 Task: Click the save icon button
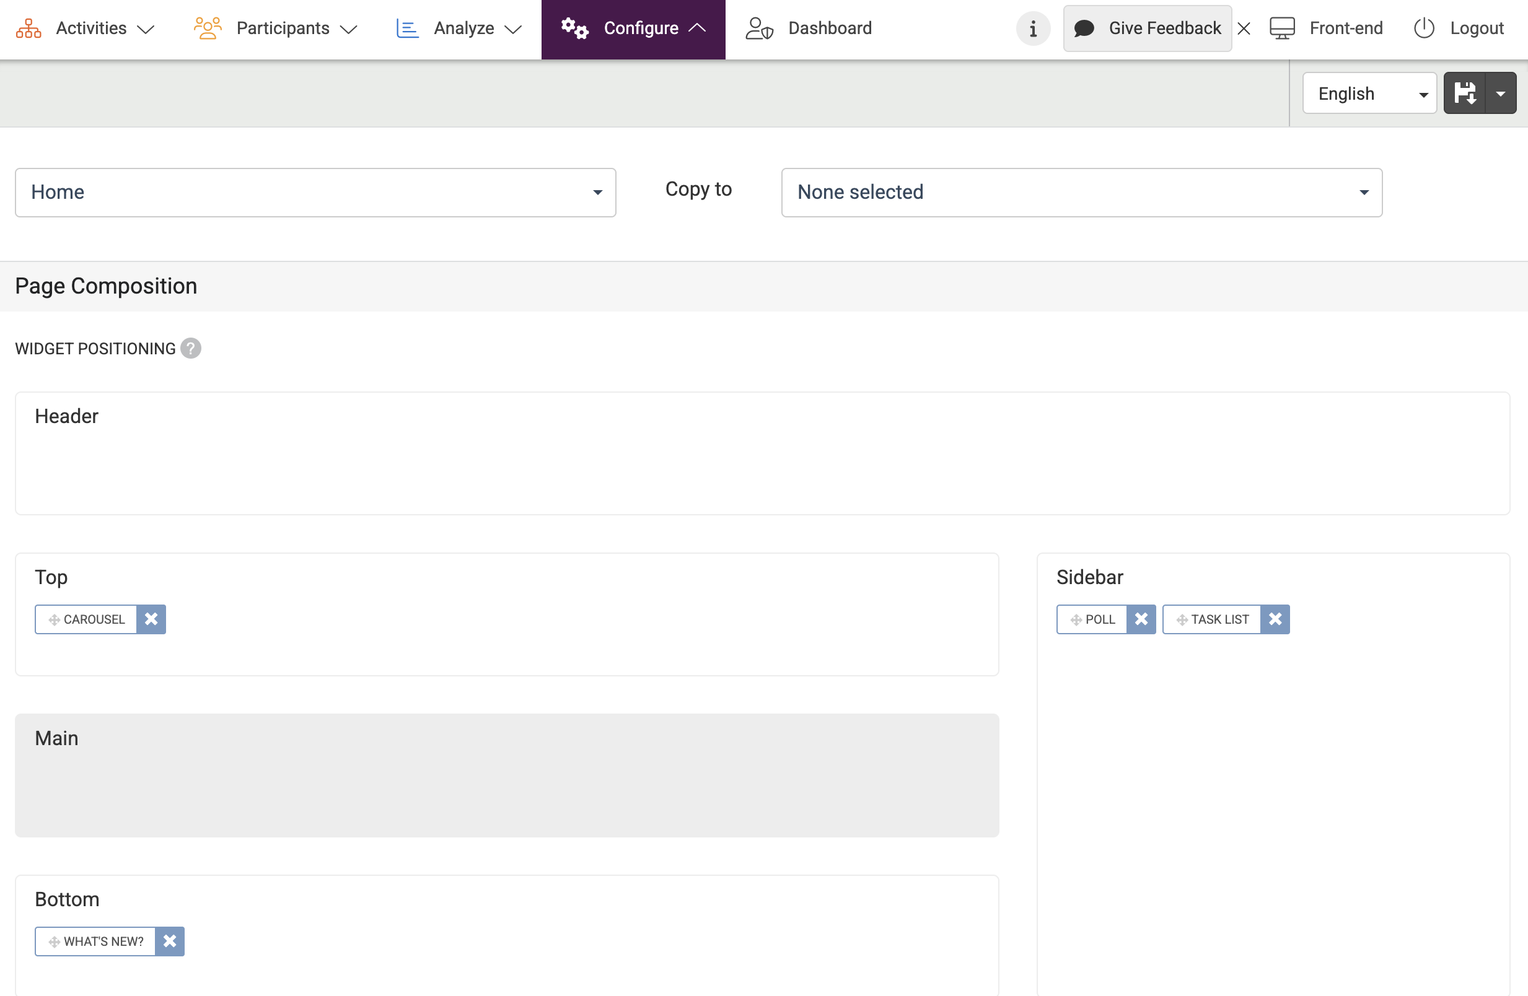(x=1464, y=93)
